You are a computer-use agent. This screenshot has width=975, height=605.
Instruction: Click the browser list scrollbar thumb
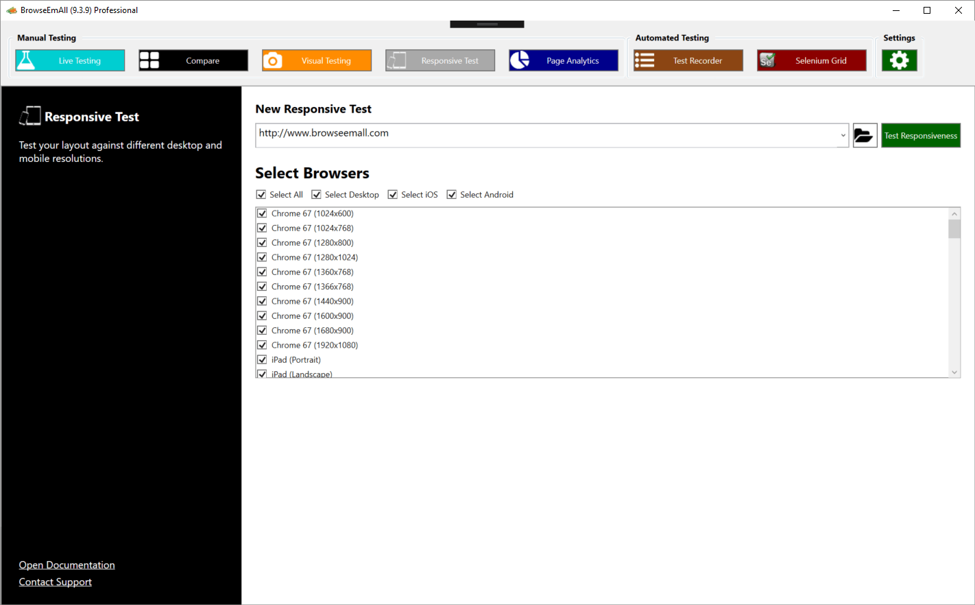click(x=954, y=229)
